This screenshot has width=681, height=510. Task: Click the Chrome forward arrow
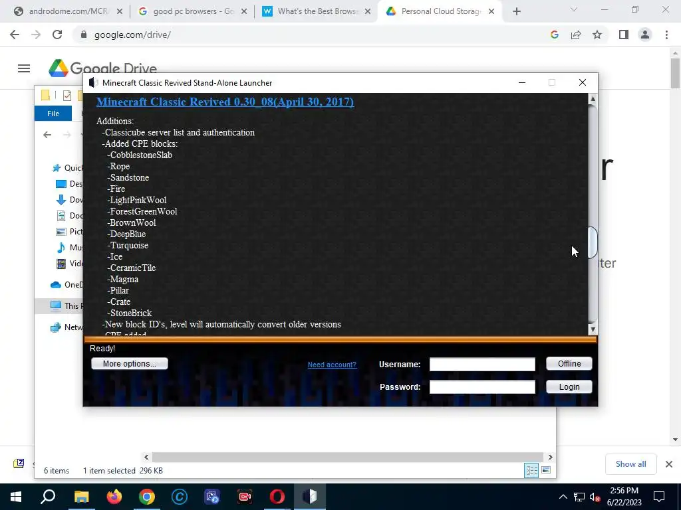[x=36, y=35]
